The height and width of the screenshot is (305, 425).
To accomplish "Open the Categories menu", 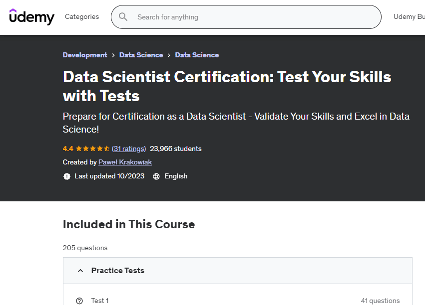I will [82, 17].
